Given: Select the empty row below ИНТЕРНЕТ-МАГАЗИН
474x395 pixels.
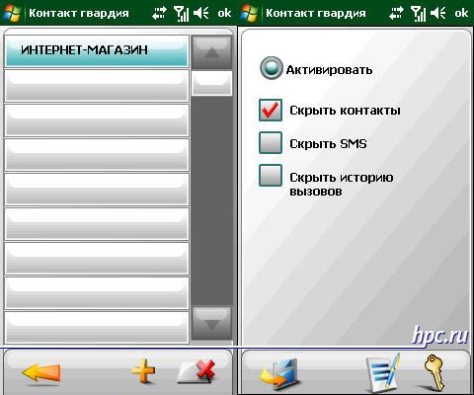Looking at the screenshot, I should [97, 86].
